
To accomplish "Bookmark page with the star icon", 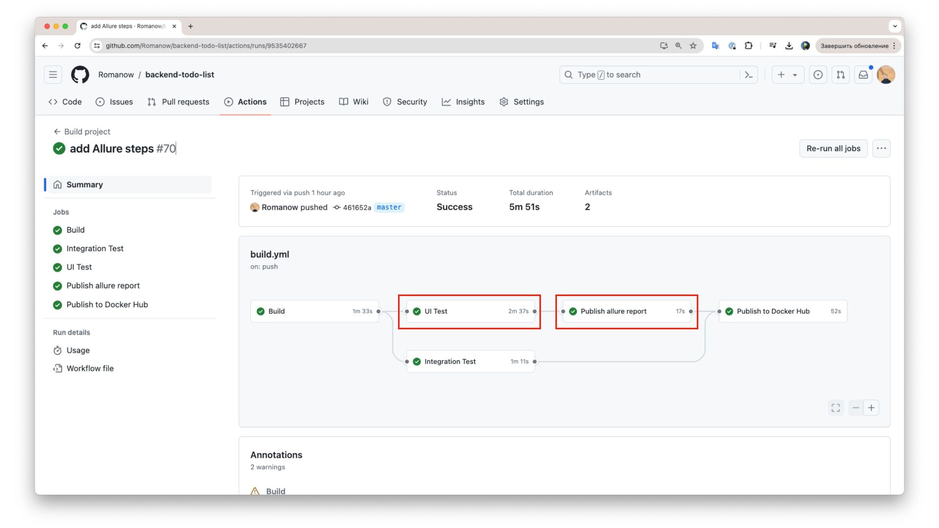I will point(693,45).
